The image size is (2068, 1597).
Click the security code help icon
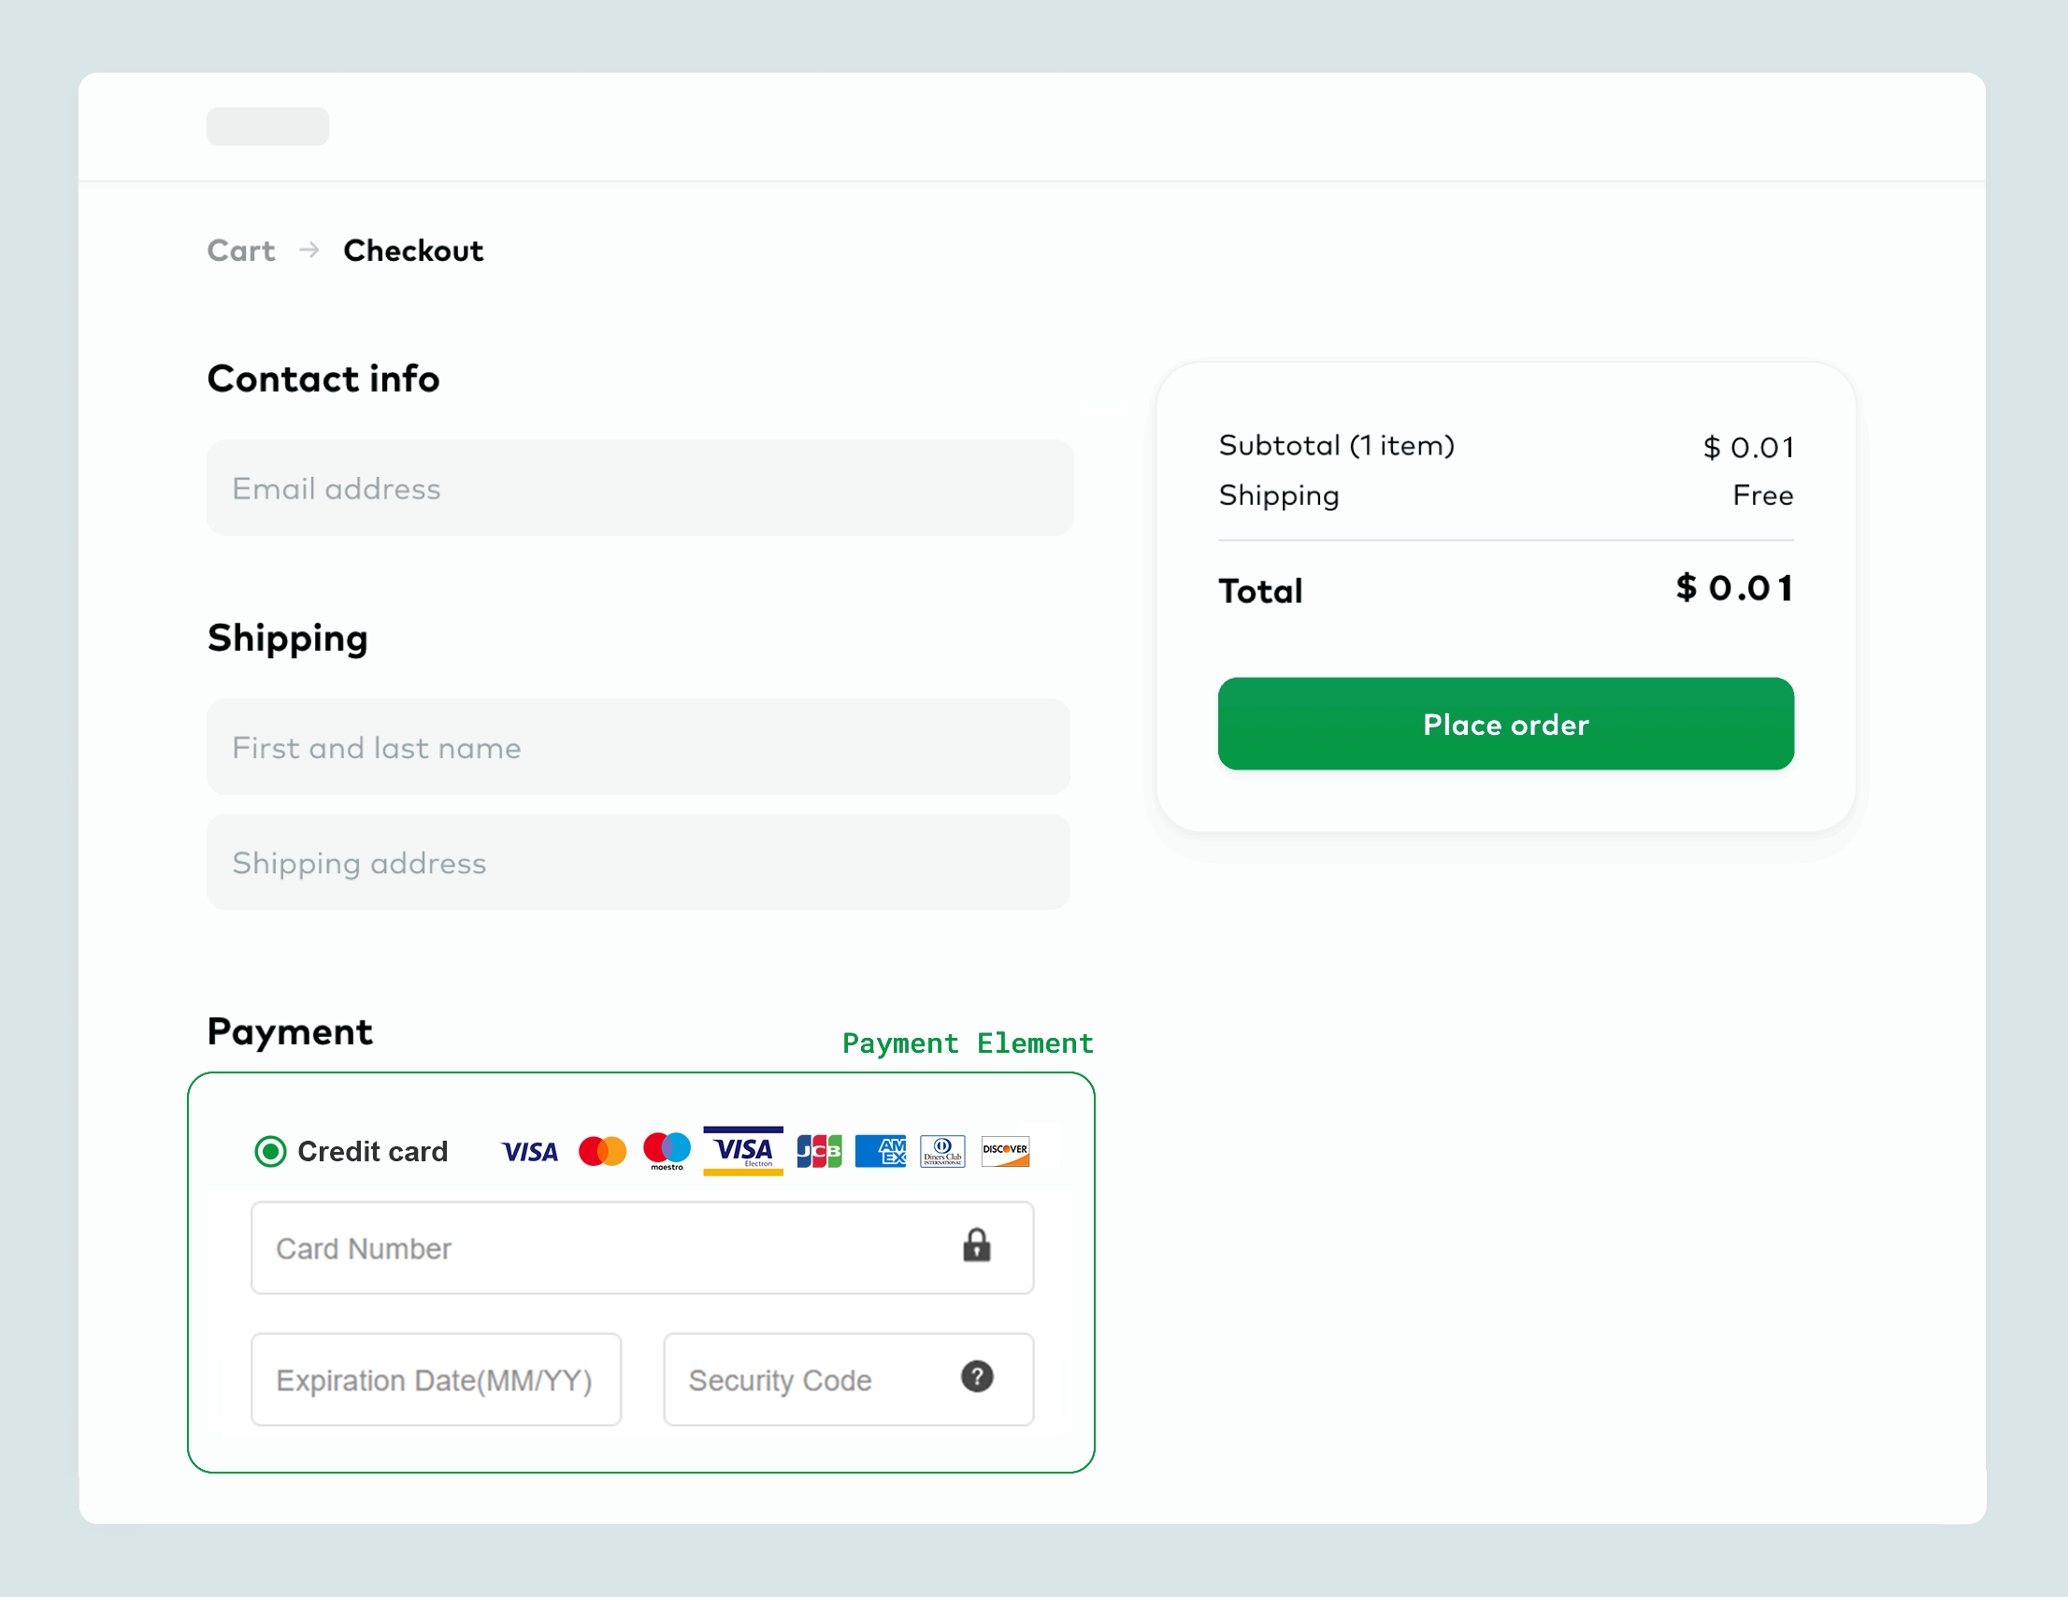point(977,1377)
